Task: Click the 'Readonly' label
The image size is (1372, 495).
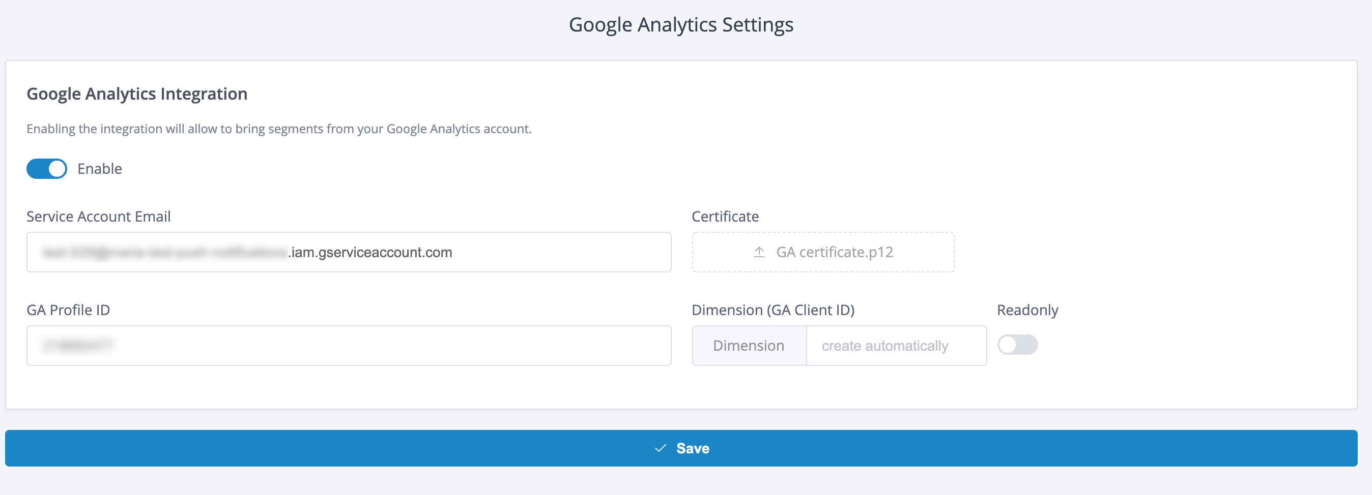Action: coord(1027,310)
